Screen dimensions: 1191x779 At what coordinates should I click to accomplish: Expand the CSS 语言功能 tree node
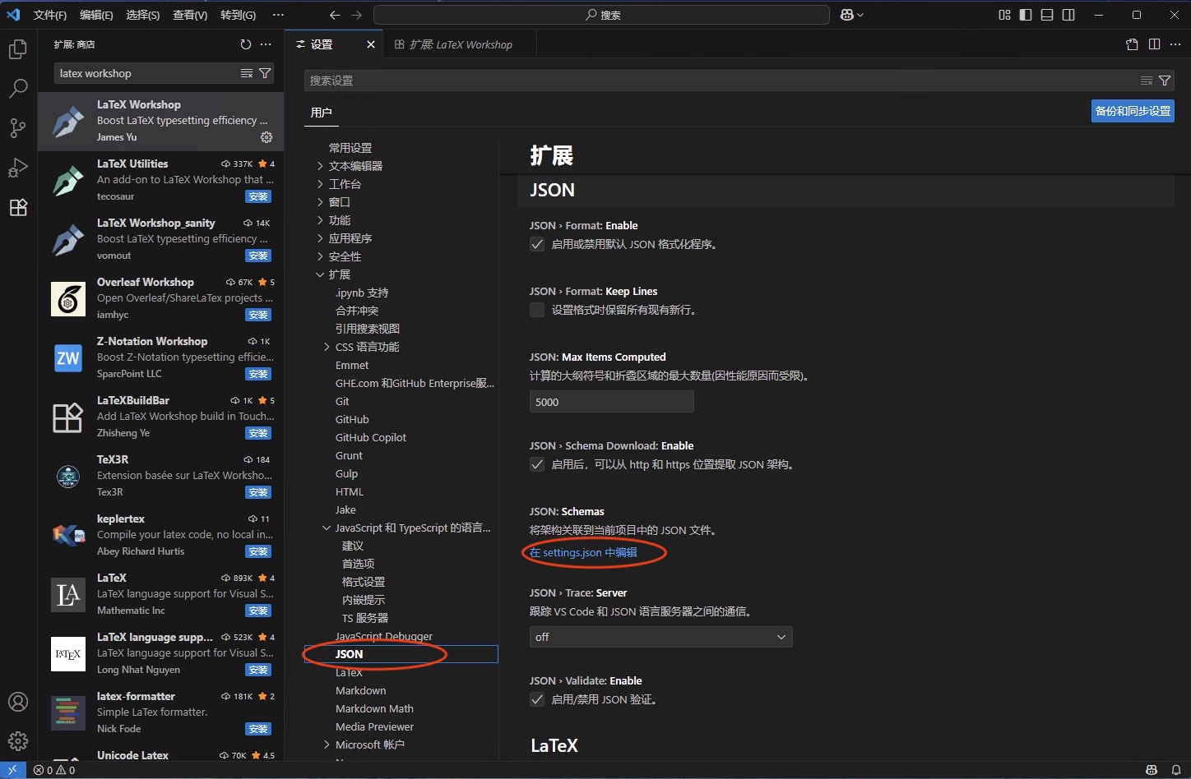click(327, 347)
